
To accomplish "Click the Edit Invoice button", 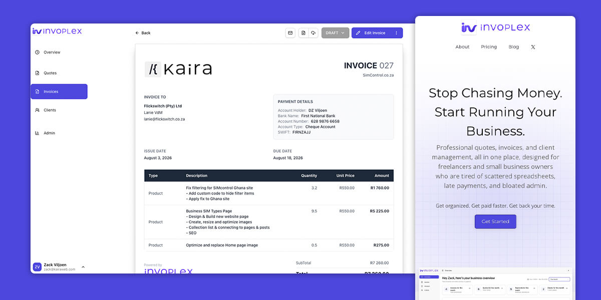I will pyautogui.click(x=371, y=33).
